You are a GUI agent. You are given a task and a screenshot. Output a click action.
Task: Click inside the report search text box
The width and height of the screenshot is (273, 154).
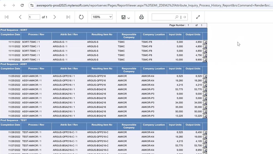tap(163, 17)
